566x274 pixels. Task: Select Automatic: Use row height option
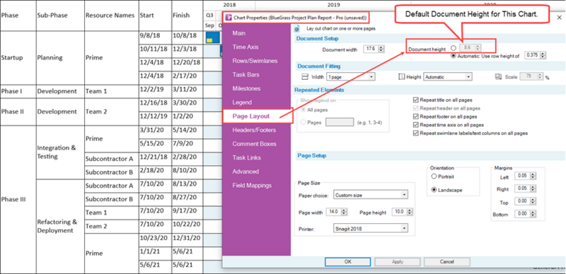point(454,56)
